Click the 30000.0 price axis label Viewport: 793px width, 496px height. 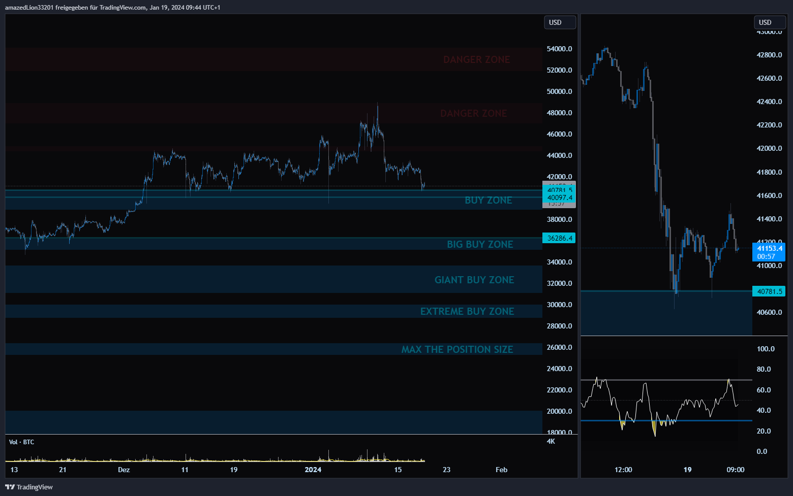(559, 305)
